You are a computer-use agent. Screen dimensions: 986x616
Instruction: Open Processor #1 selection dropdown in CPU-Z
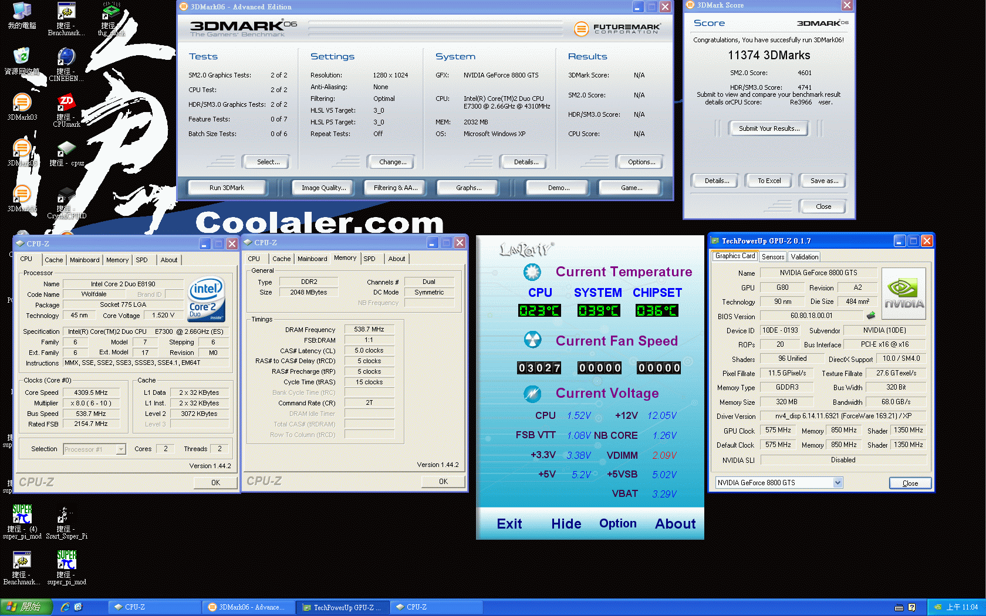121,449
